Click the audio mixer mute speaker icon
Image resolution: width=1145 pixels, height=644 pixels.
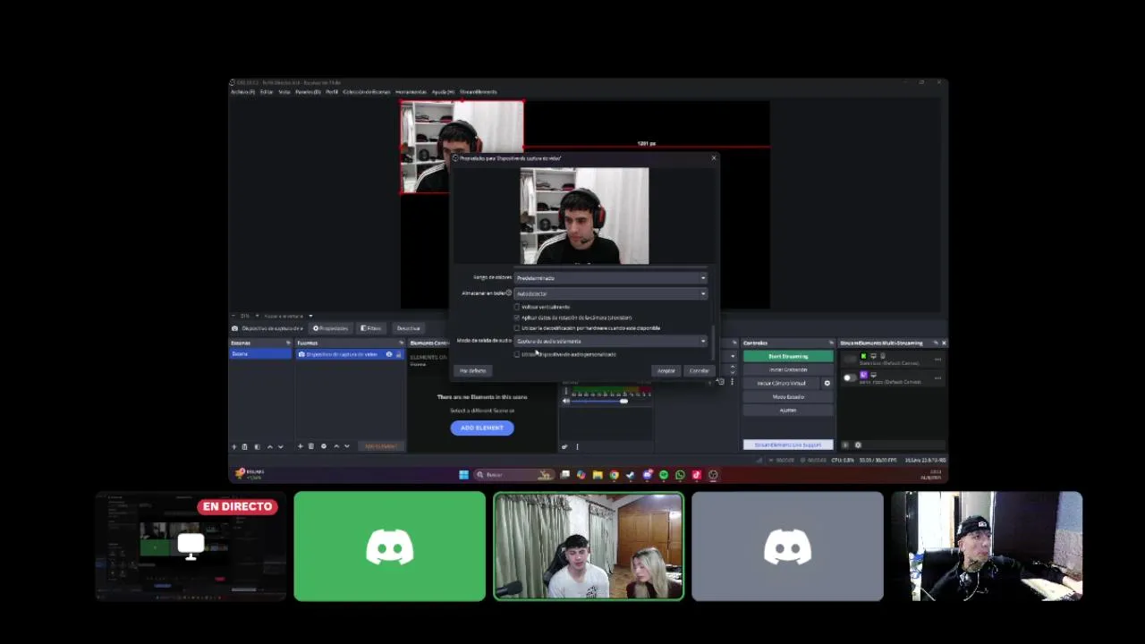565,401
